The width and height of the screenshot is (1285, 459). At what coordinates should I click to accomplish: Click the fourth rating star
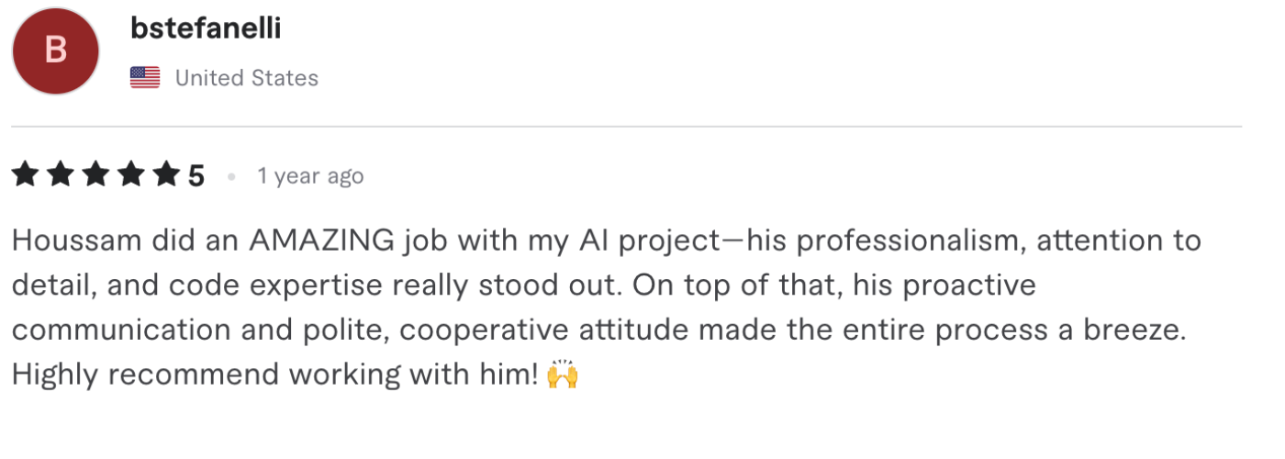point(130,174)
